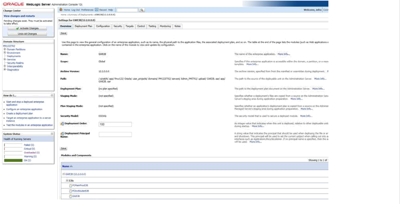Click the Failed (0) status link
Viewport: 400px width, 204px height.
29,145
